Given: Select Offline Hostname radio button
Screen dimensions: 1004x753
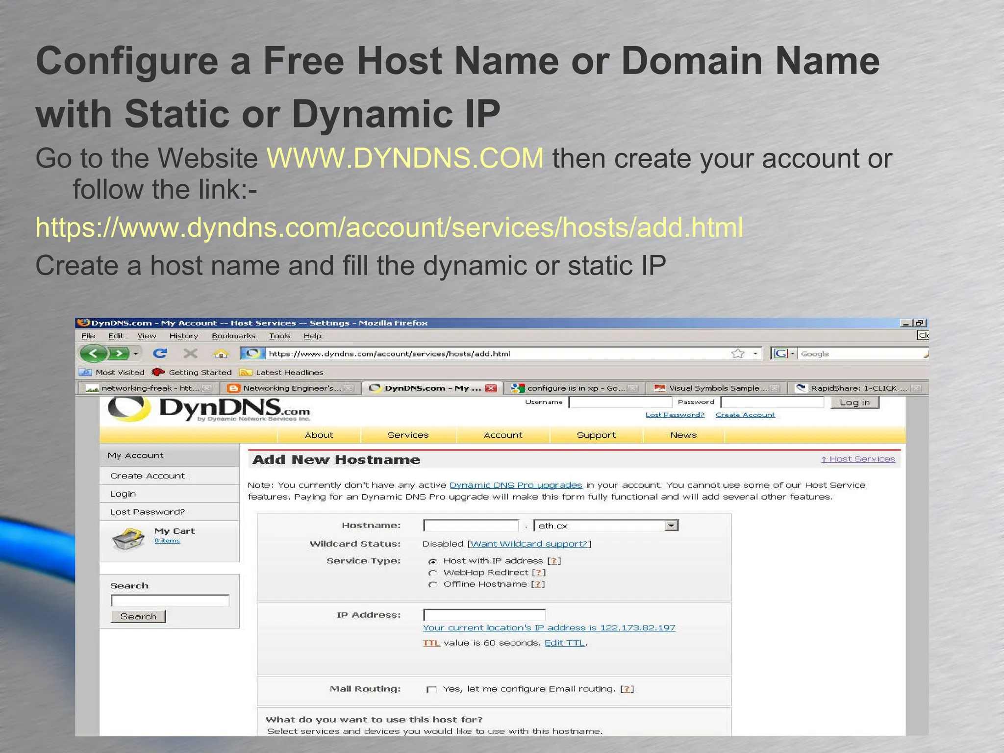Looking at the screenshot, I should coord(432,585).
